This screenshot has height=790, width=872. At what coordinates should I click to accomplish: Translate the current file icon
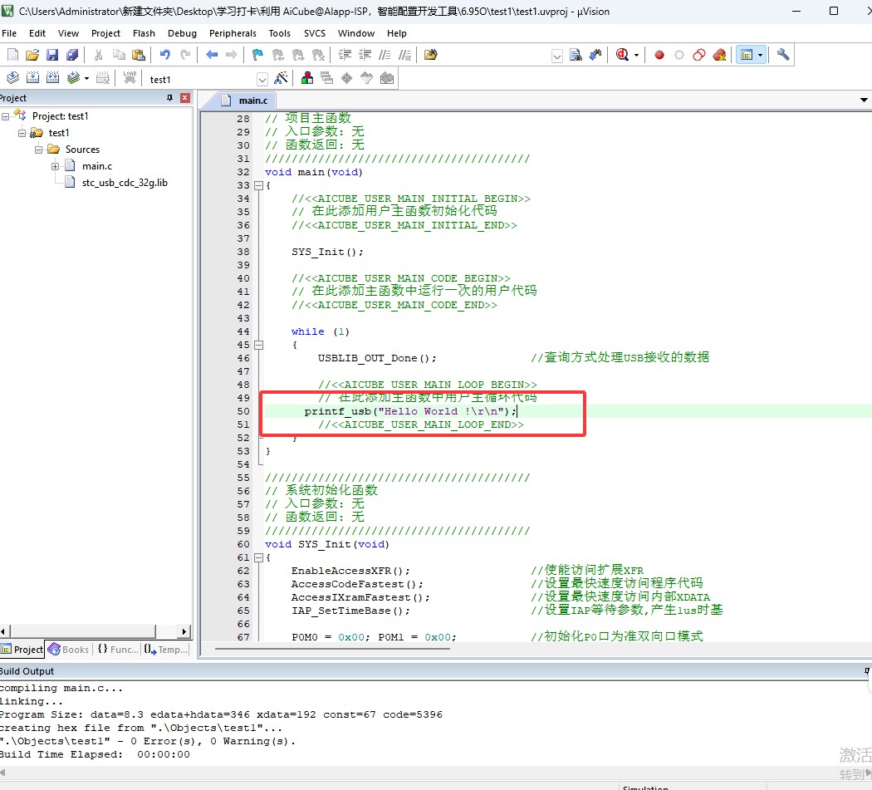click(12, 78)
